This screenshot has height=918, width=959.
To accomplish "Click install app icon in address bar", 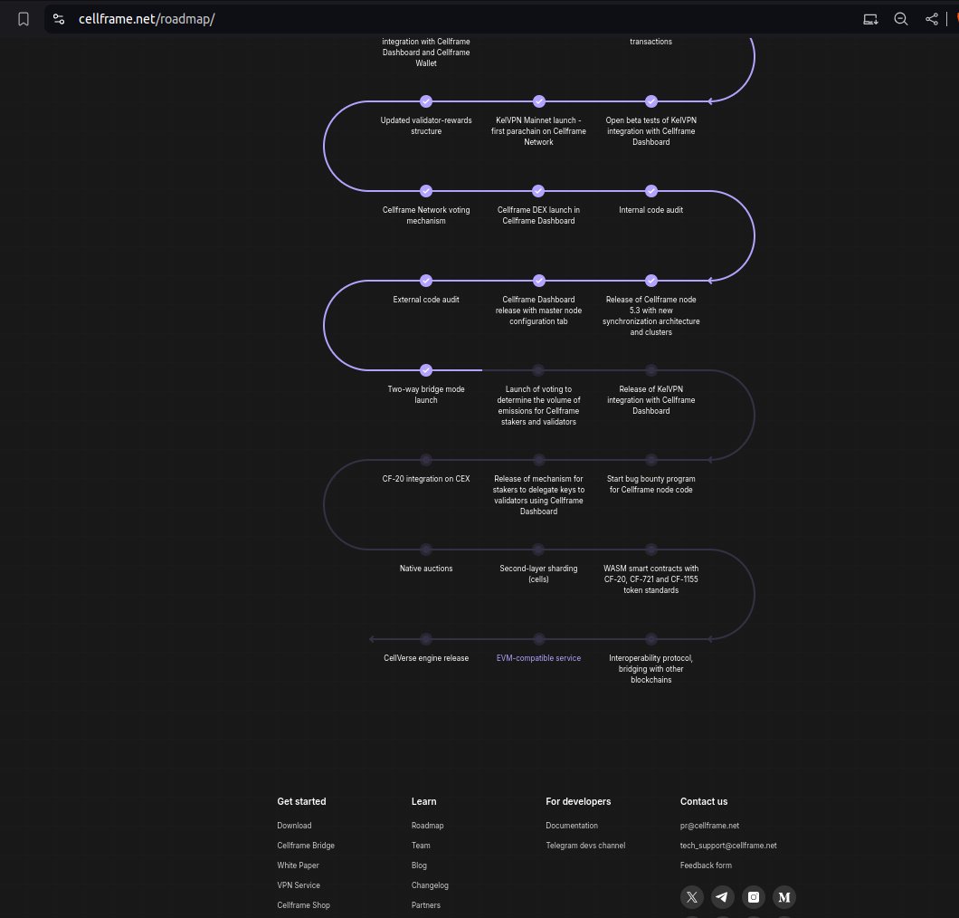I will pyautogui.click(x=870, y=19).
